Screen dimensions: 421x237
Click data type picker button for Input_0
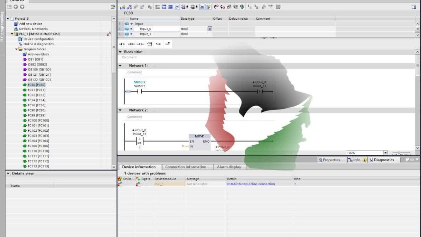(x=210, y=29)
